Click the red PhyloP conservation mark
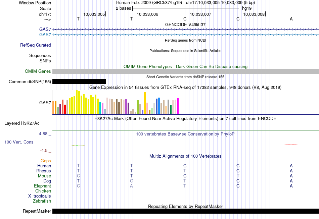This screenshot has height=219, width=319. tap(291, 144)
